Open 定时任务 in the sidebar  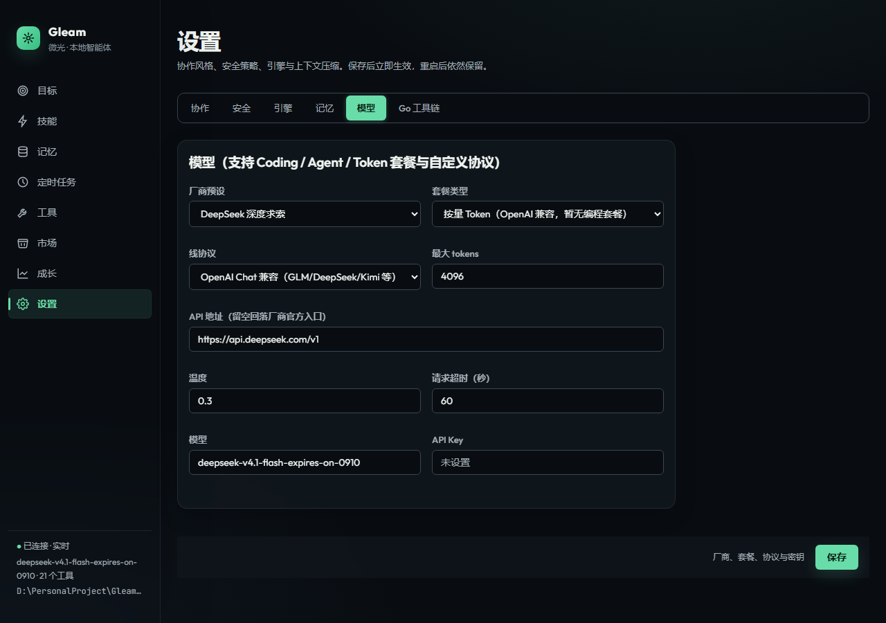click(x=80, y=182)
